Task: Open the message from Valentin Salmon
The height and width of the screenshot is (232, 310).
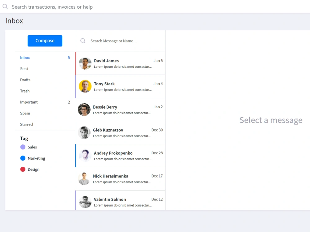Action: 120,200
